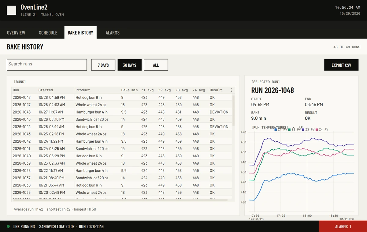Viewport: 367px width, 232px height.
Task: Filter runs to 7 Days
Action: (103, 65)
